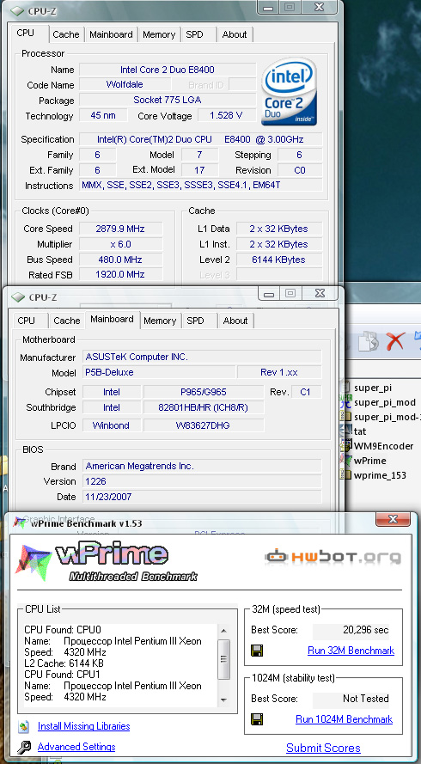Click Instructions field listing MMX, SSE
421x764 pixels.
coord(200,185)
